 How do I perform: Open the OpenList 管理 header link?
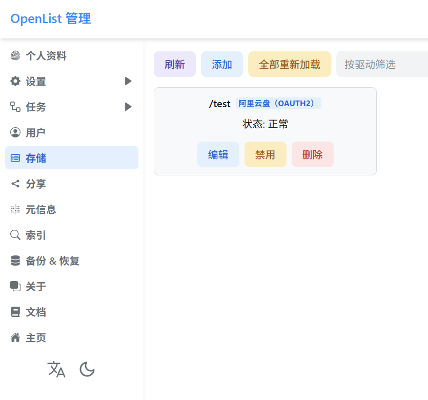point(50,18)
